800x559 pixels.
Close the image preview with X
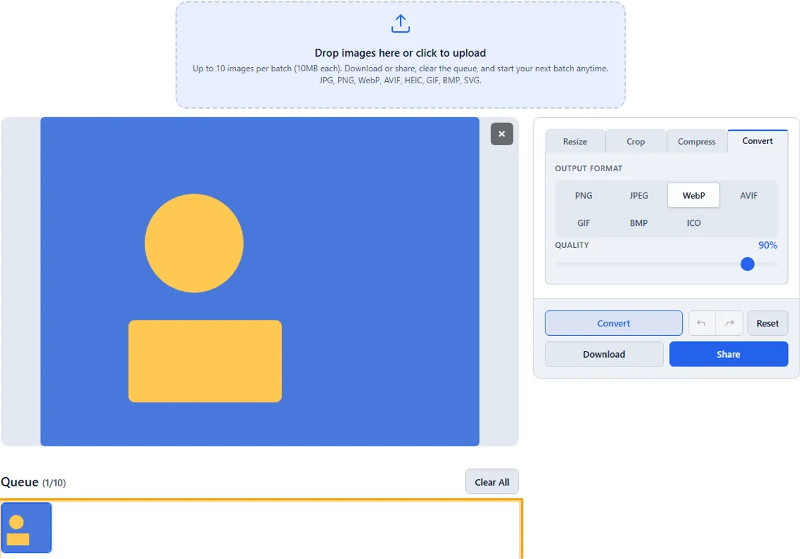502,134
